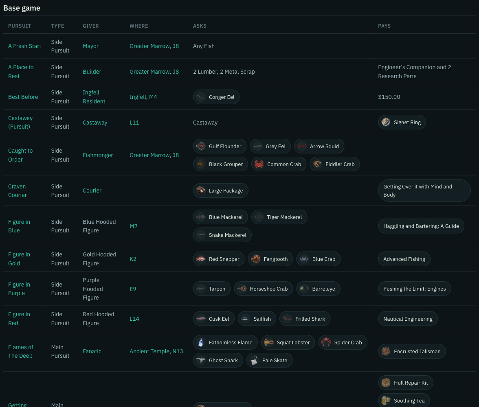
Task: Open the Figure in Blue pursuit
Action: [x=19, y=226]
